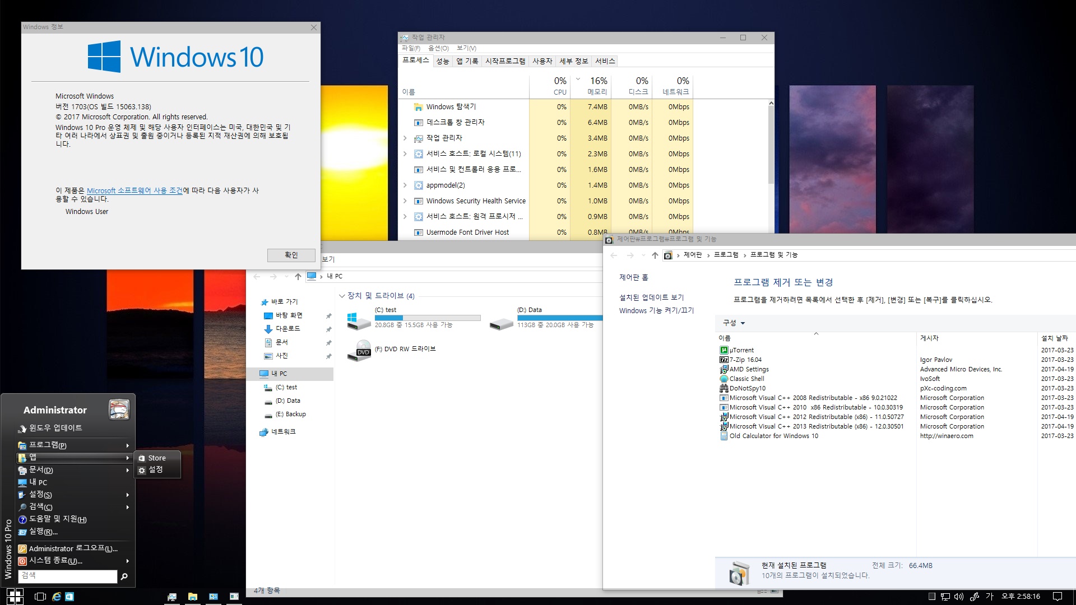Open 옵션(O) menu in Task Manager
Screen dimensions: 1076x605
pyautogui.click(x=438, y=48)
